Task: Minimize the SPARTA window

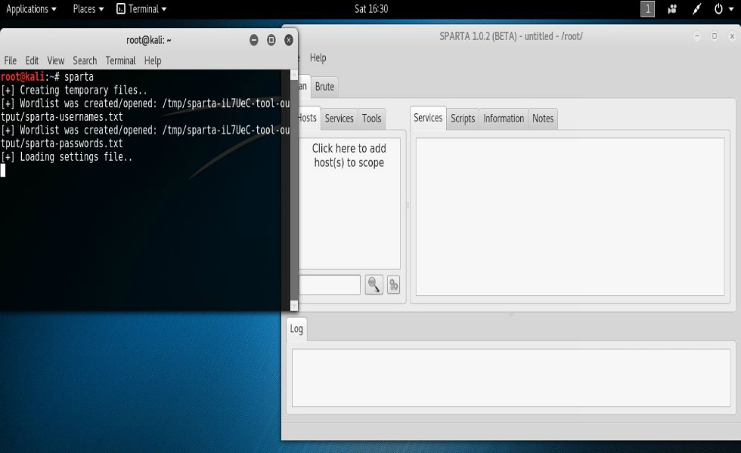Action: 697,36
